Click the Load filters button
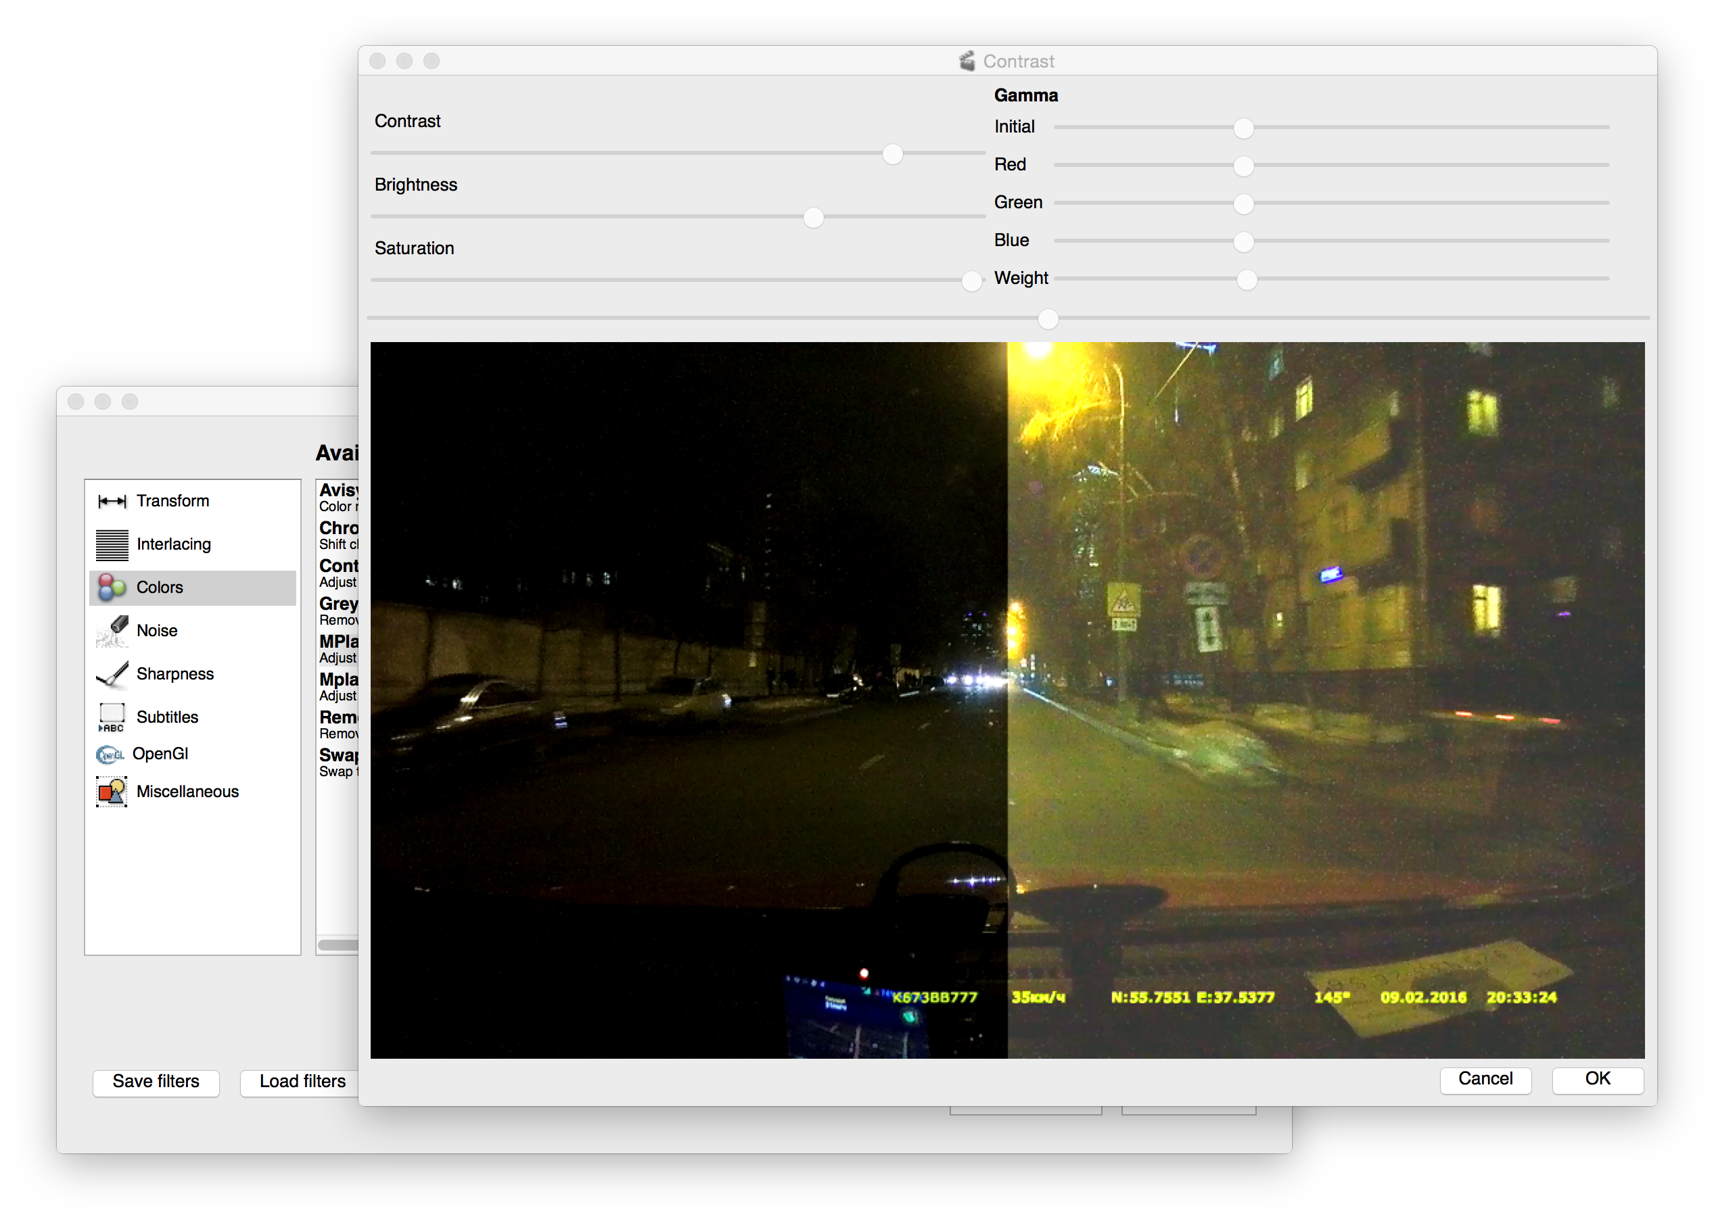Screen dimensions: 1714x1221 [x=302, y=1082]
